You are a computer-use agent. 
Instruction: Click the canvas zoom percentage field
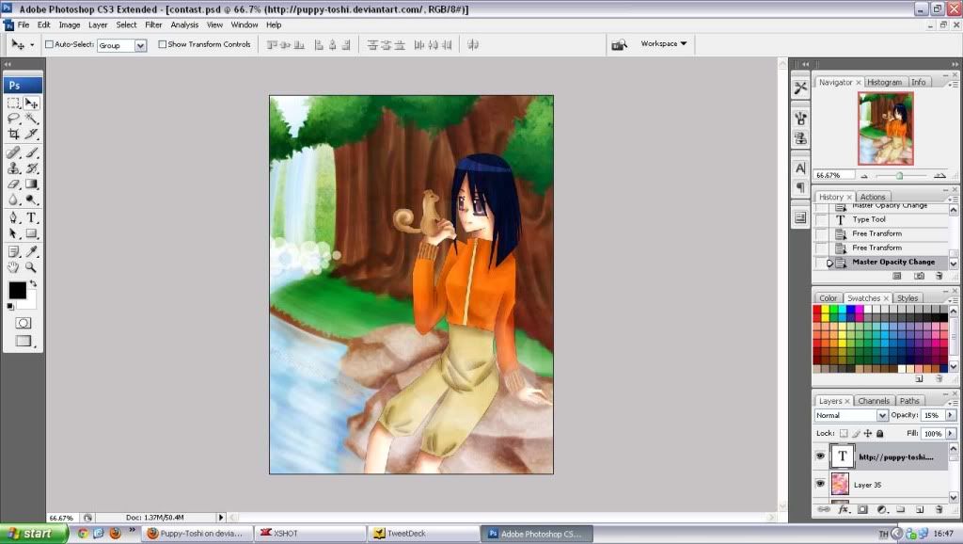61,518
